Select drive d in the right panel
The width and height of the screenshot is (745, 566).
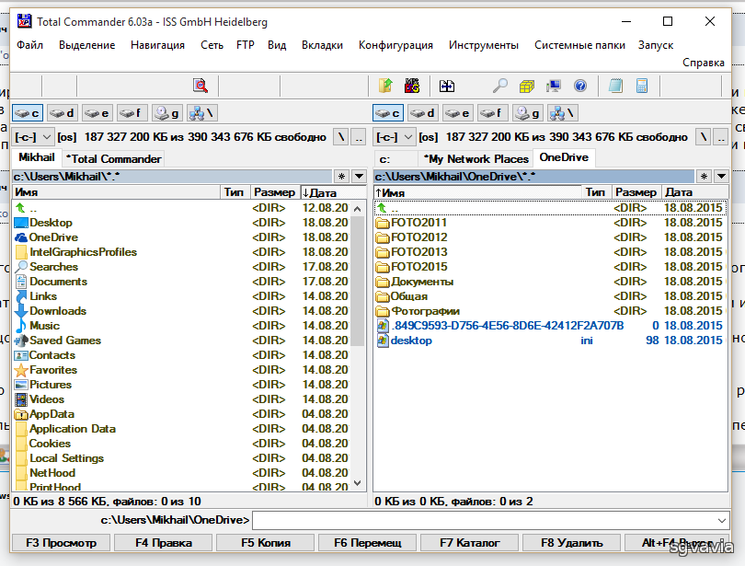[x=423, y=113]
